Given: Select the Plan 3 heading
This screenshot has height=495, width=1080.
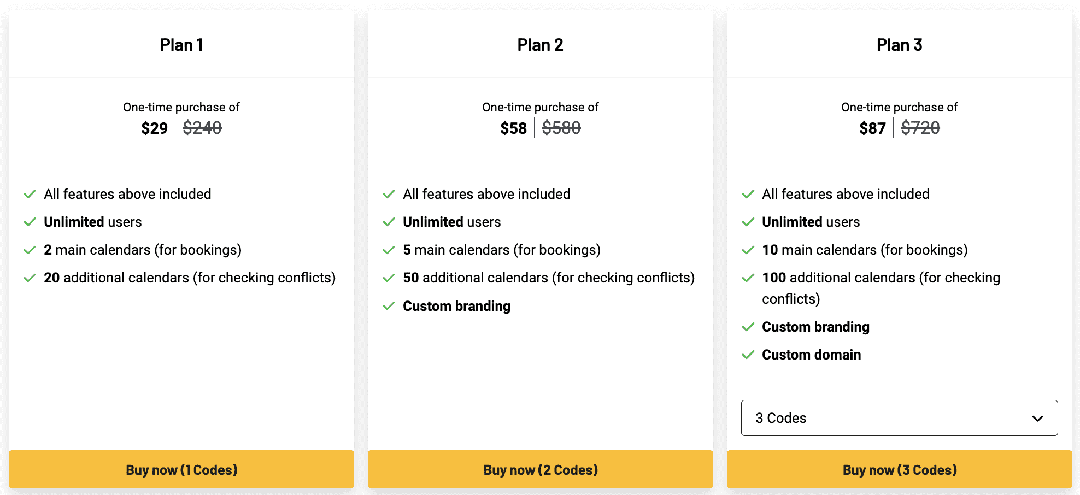Looking at the screenshot, I should 899,45.
